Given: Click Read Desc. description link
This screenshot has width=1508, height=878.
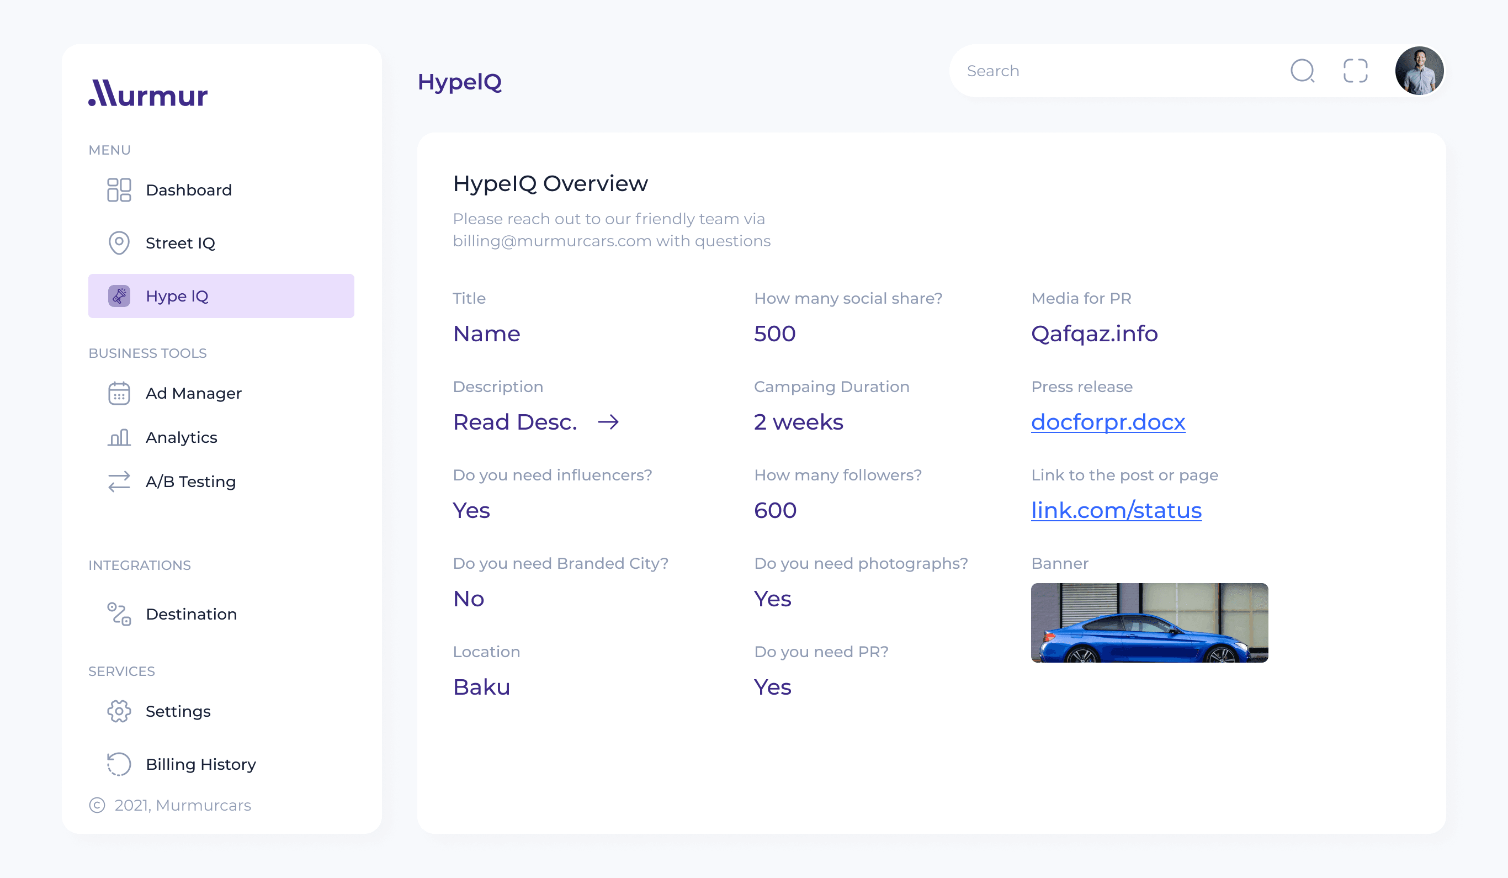Looking at the screenshot, I should [514, 422].
